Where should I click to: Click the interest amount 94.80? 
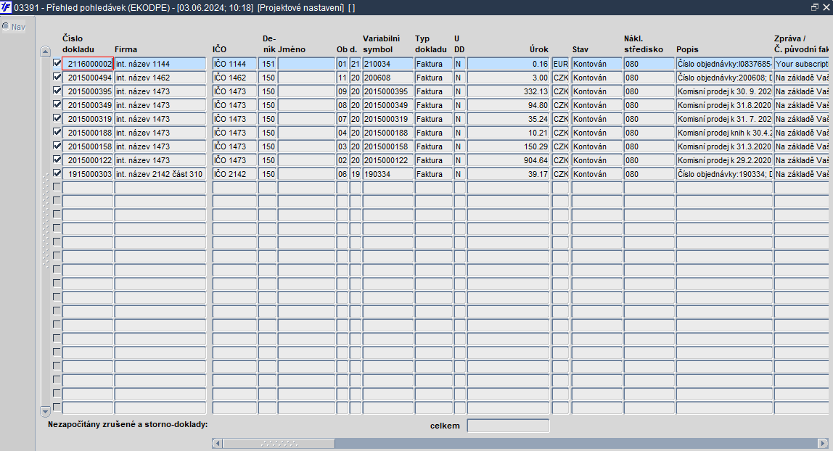click(508, 105)
